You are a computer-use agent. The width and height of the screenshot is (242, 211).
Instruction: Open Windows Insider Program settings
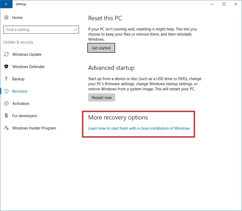pos(34,128)
